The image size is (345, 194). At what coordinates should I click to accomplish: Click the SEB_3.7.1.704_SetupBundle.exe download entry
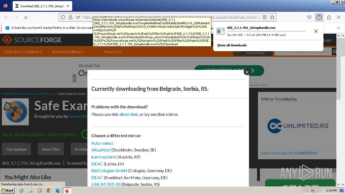(x=262, y=31)
